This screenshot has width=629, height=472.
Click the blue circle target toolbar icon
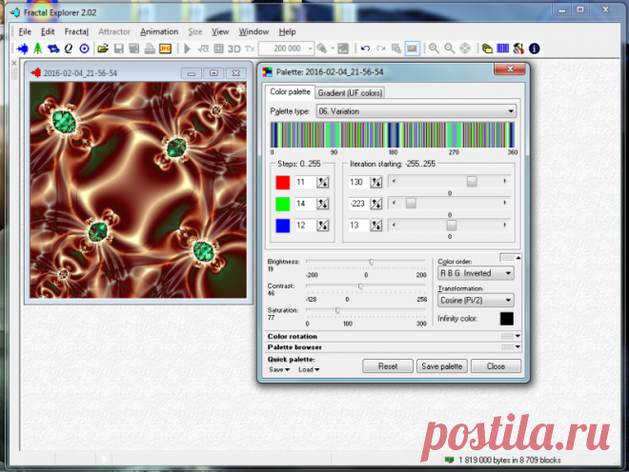(x=83, y=48)
